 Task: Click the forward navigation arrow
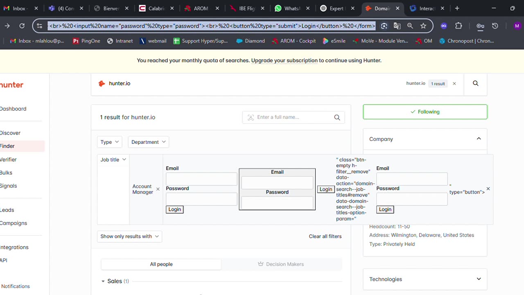7,26
